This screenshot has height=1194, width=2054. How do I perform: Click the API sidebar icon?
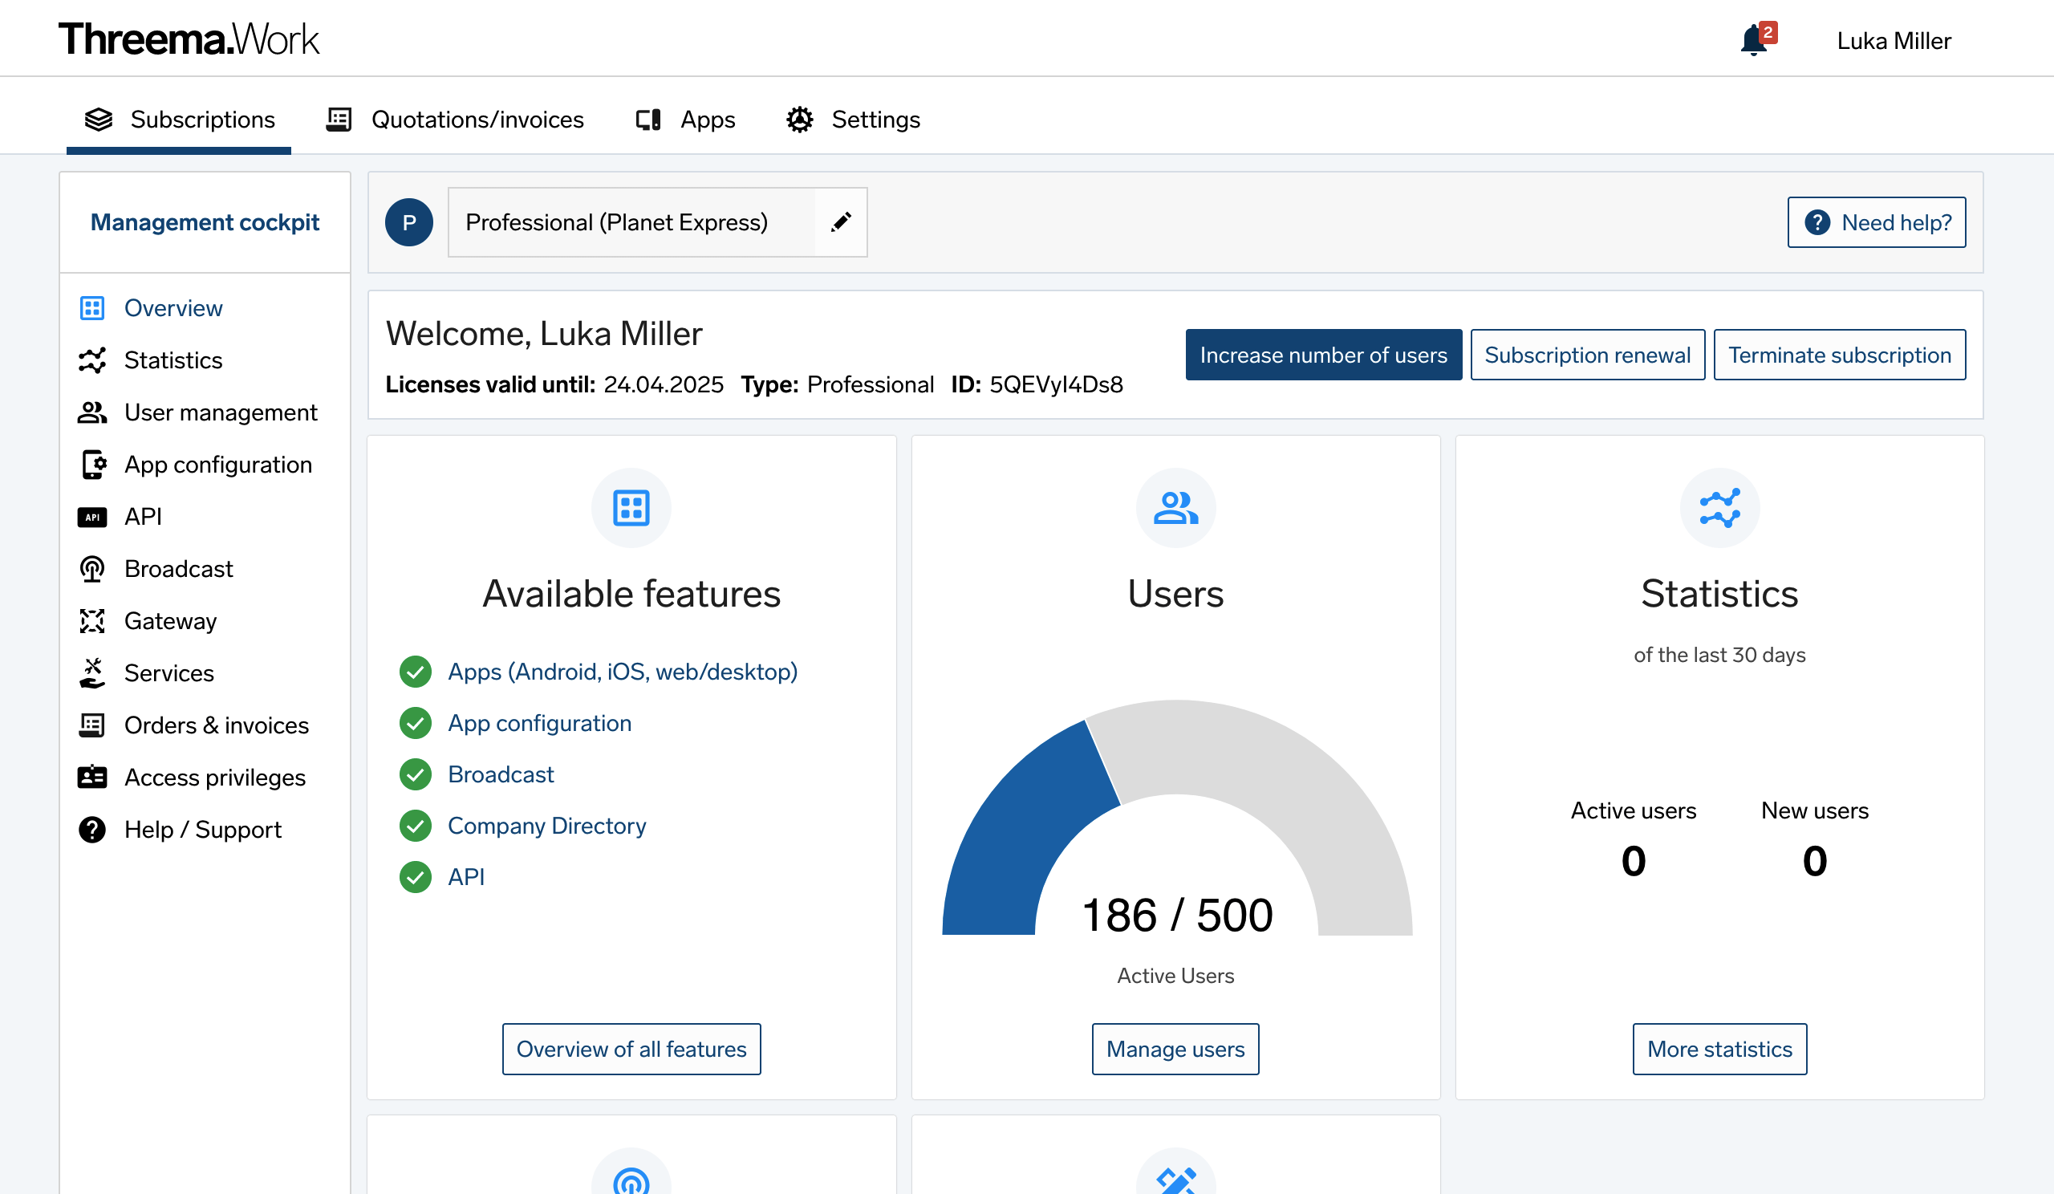pos(92,516)
